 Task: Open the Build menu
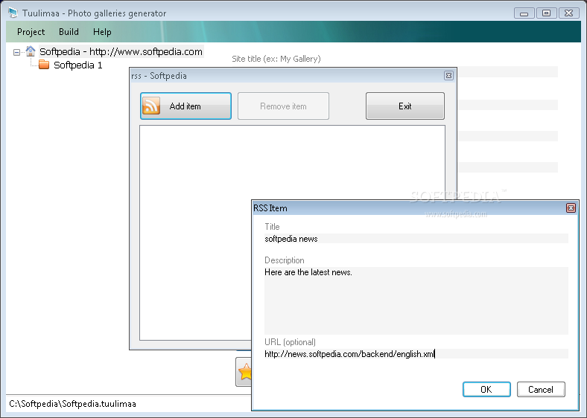[69, 32]
